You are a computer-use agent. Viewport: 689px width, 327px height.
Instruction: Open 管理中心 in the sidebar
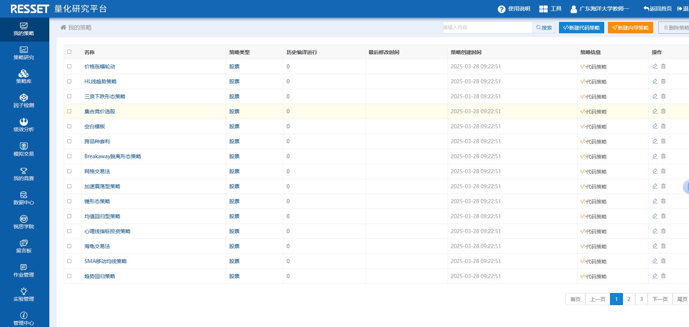(24, 319)
